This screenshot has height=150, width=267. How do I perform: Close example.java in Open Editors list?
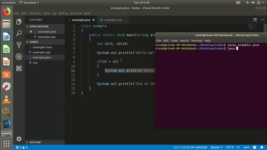[30, 32]
